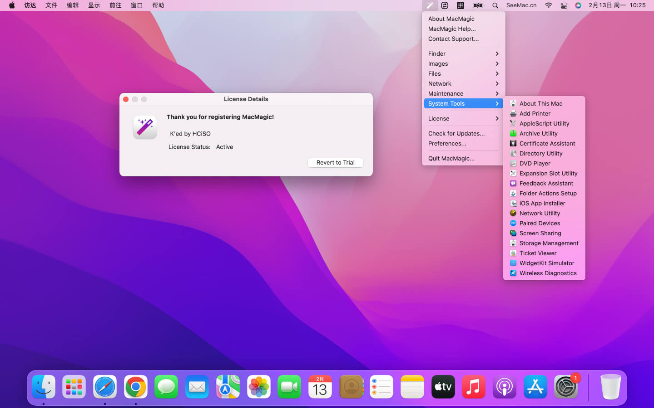The image size is (654, 408).
Task: Select Contact Support... menu item
Action: point(463,39)
